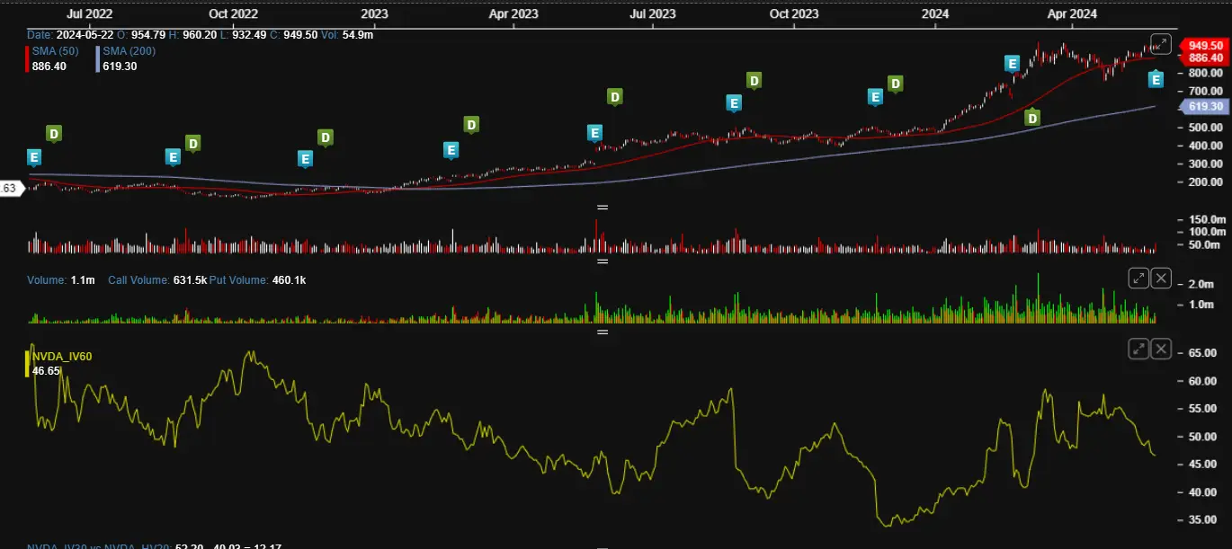1232x549 pixels.
Task: Click the Put Volume 460.1k readout
Action: pyautogui.click(x=257, y=280)
